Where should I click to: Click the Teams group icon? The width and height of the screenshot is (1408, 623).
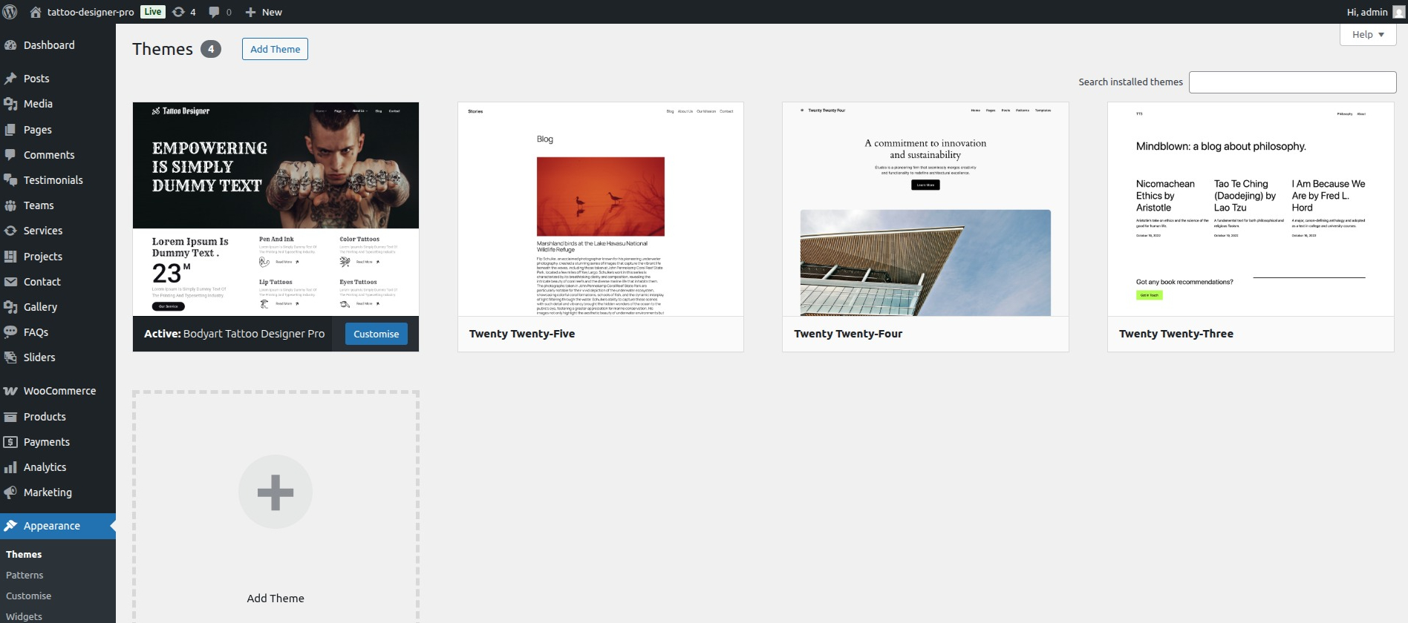(10, 205)
